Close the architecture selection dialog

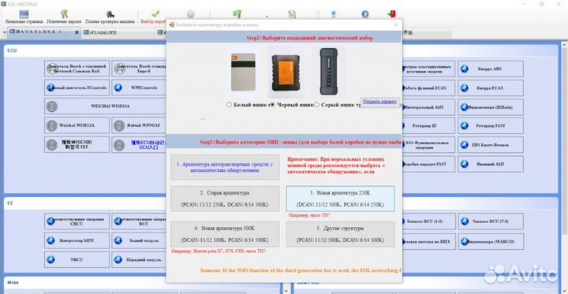pyautogui.click(x=395, y=24)
